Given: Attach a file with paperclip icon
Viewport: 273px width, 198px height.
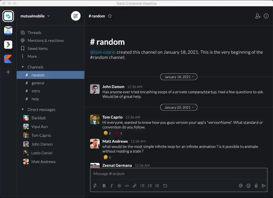Looking at the screenshot, I should tap(256, 186).
